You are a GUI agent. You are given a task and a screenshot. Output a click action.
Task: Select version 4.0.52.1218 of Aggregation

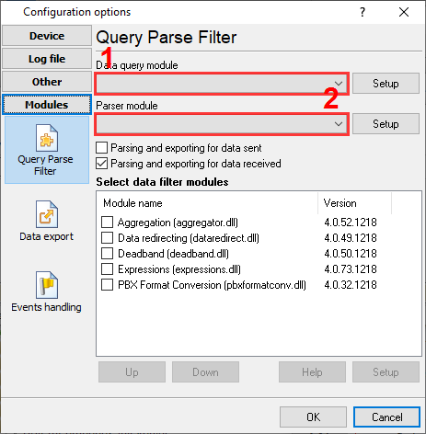pos(351,223)
